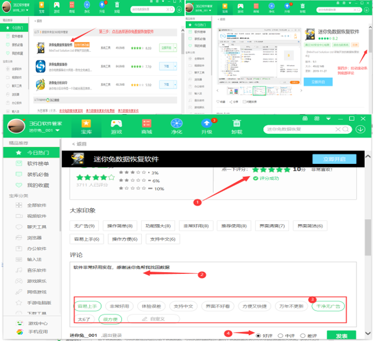The width and height of the screenshot is (374, 341).
Task: Toggle the 界面不好看 comment tag
Action: click(x=218, y=306)
